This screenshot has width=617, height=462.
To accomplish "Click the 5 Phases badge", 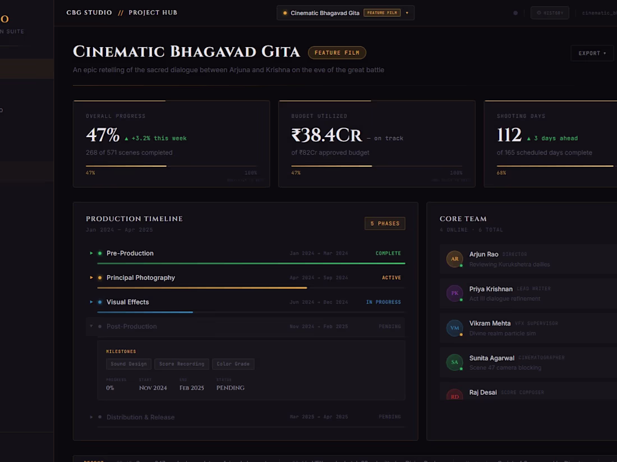I will 384,223.
